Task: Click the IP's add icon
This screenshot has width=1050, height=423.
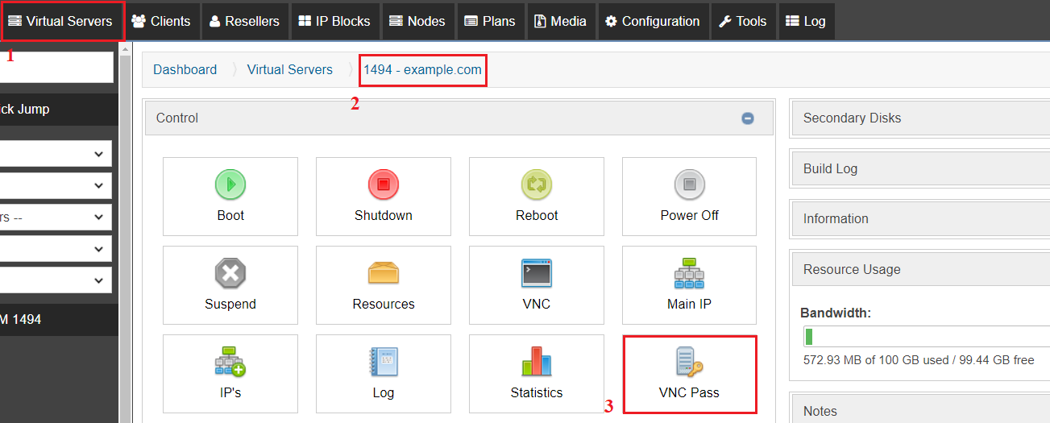Action: 230,363
